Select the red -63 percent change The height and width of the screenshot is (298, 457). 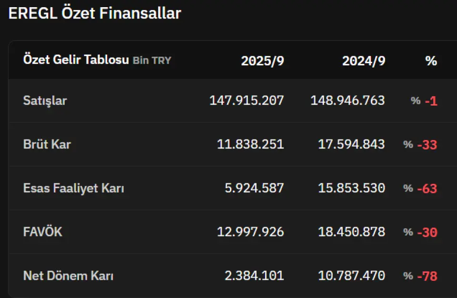coord(427,189)
